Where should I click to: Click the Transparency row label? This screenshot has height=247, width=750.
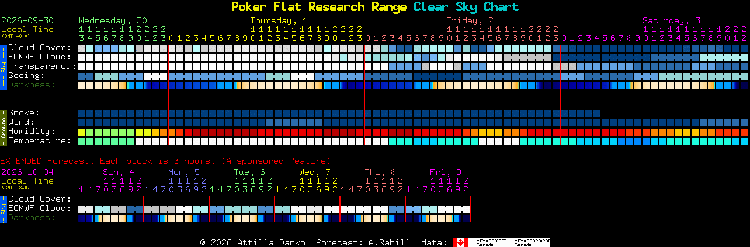(x=43, y=66)
